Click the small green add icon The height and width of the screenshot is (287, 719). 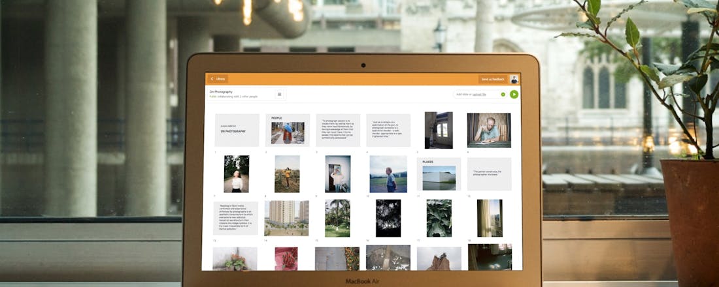(x=503, y=94)
